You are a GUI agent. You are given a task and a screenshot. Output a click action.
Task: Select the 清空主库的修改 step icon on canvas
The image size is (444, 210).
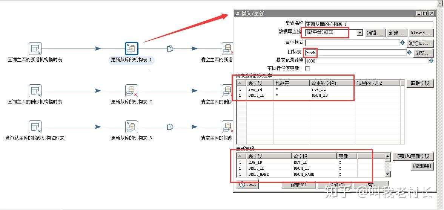[x=227, y=127]
